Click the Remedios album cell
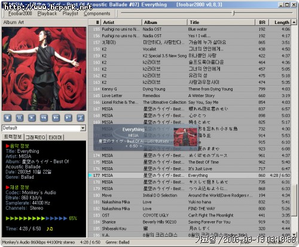The width and height of the screenshot is (299, 247). 151,95
